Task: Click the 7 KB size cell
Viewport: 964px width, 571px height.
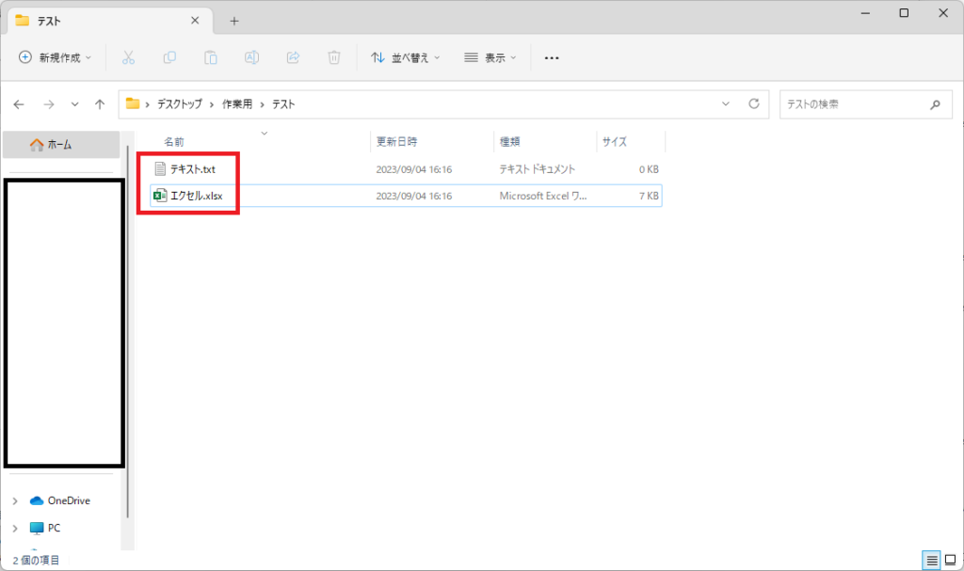Action: click(x=649, y=196)
